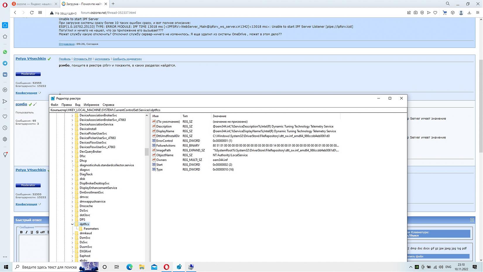Click the snapshot camera icon in address bar
483x272 pixels.
(x=415, y=13)
